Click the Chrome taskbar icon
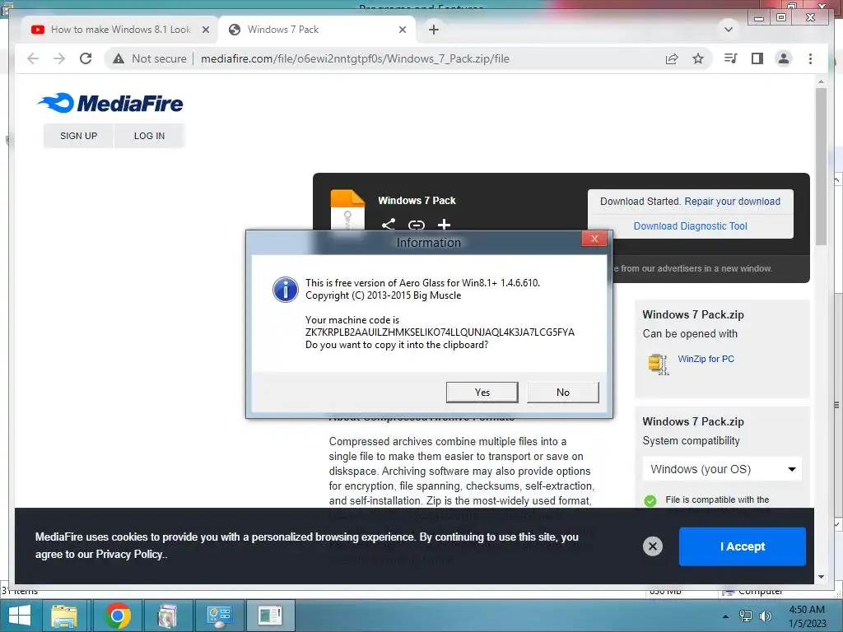Screen dimensions: 843x632 click(118, 616)
